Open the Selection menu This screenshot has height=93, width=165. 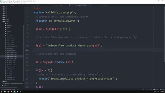point(11,3)
